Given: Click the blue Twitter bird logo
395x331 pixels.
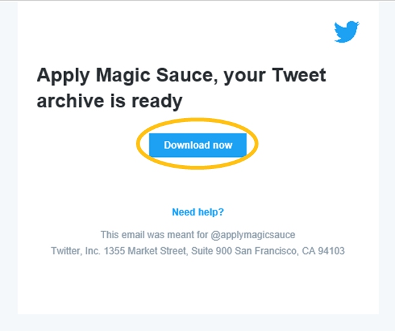Looking at the screenshot, I should pyautogui.click(x=346, y=32).
